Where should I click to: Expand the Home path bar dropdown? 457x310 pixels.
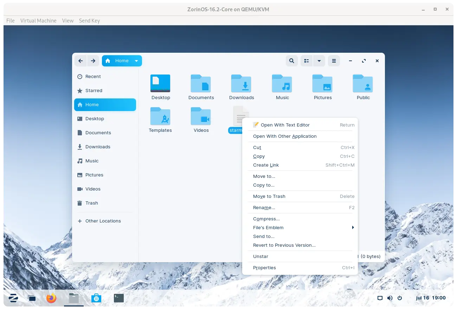pos(136,61)
